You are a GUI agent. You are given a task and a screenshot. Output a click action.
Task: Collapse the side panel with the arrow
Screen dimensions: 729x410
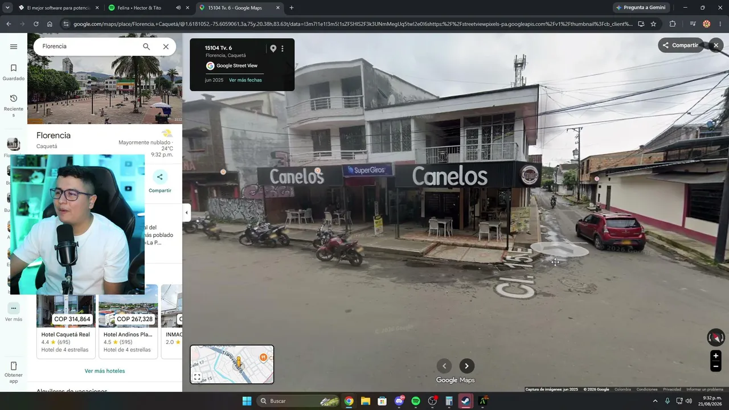(x=186, y=213)
